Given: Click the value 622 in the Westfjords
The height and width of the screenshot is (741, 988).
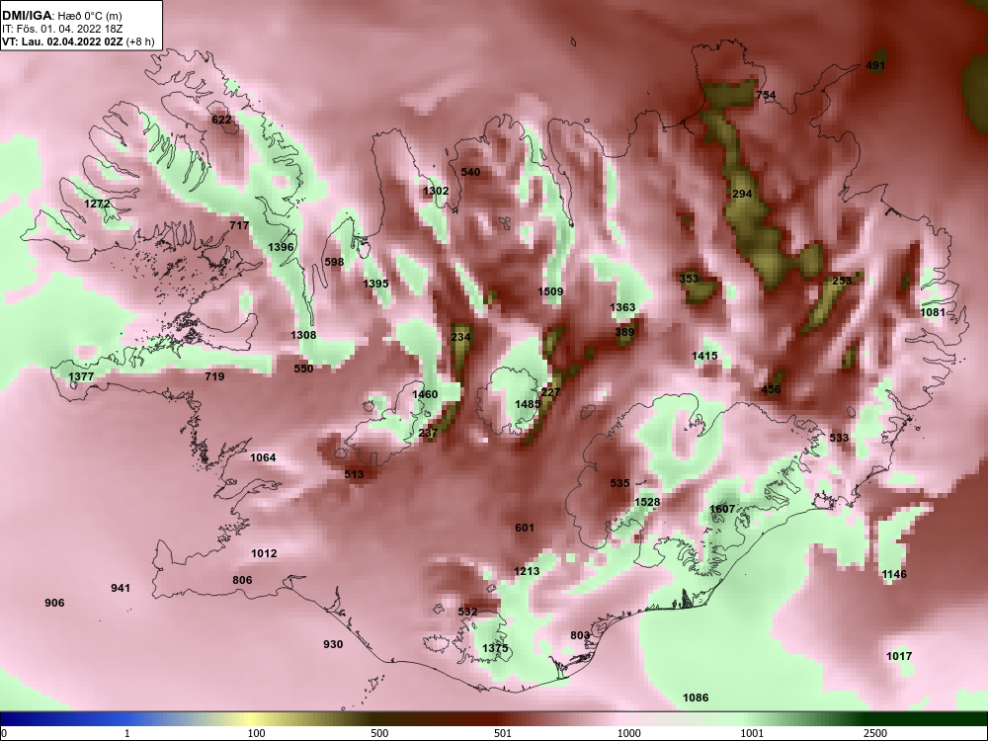Looking at the screenshot, I should [221, 120].
